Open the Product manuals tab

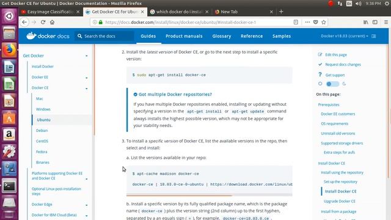tap(184, 36)
